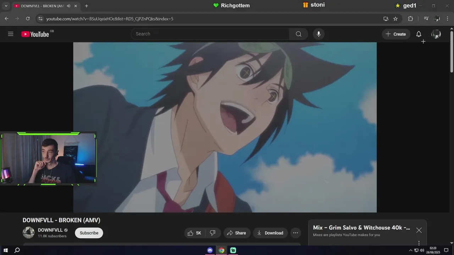Open Windows taskbar search
The width and height of the screenshot is (454, 255).
[x=17, y=250]
